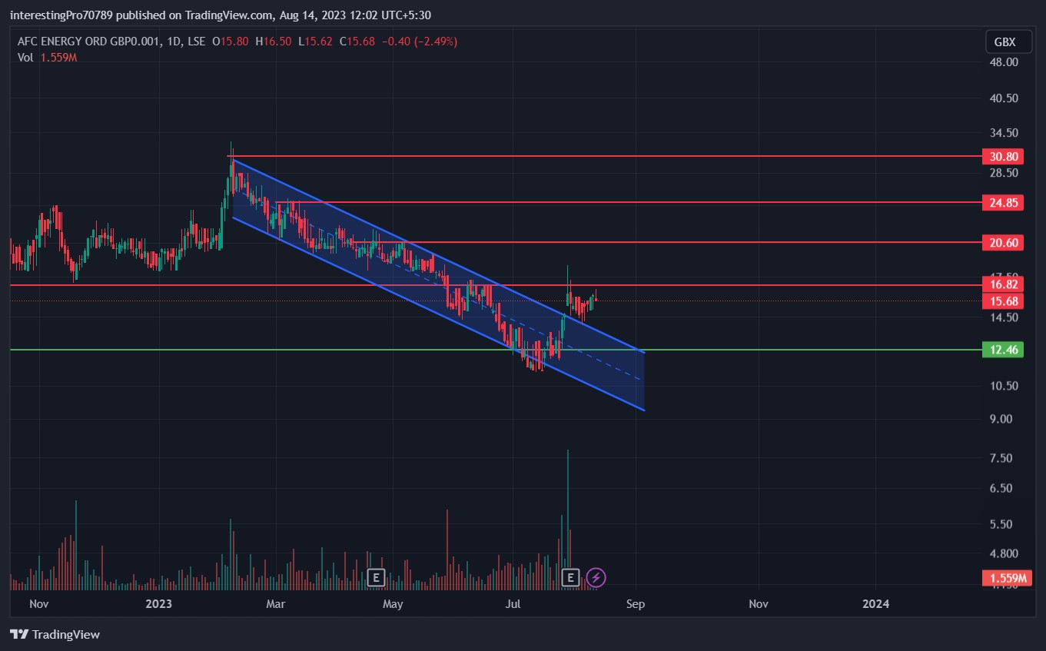1046x651 pixels.
Task: Click the green 12.46 price label
Action: tap(1004, 350)
